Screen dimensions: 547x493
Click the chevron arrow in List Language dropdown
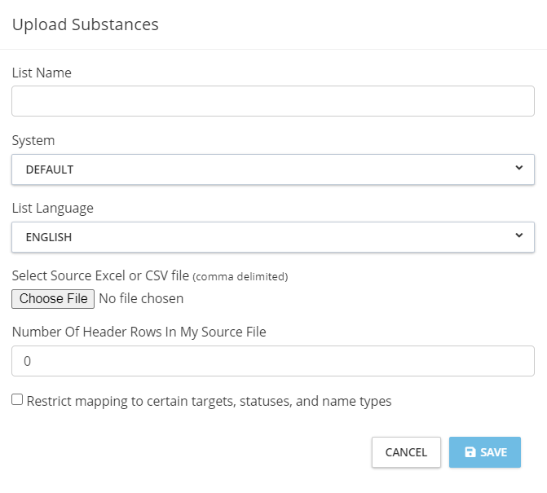pyautogui.click(x=519, y=236)
